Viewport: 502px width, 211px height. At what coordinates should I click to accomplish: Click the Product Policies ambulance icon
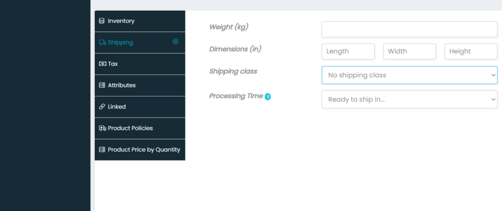tap(102, 128)
